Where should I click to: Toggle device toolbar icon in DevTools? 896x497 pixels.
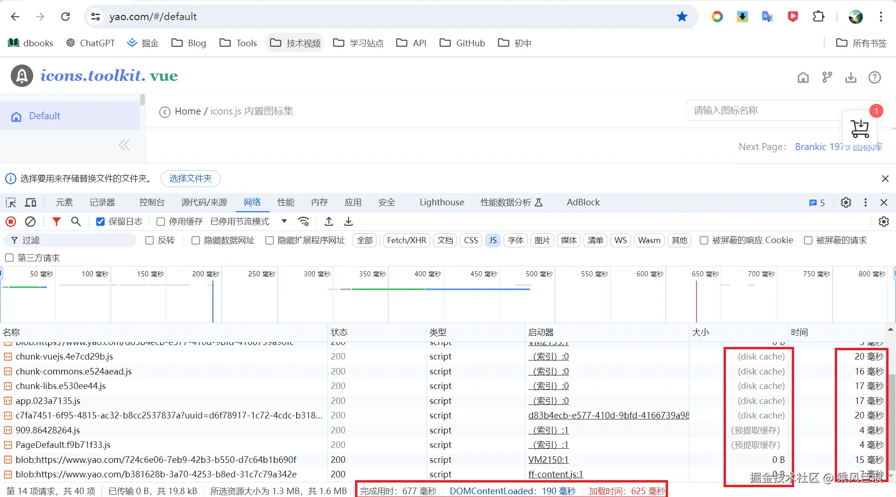pyautogui.click(x=31, y=202)
